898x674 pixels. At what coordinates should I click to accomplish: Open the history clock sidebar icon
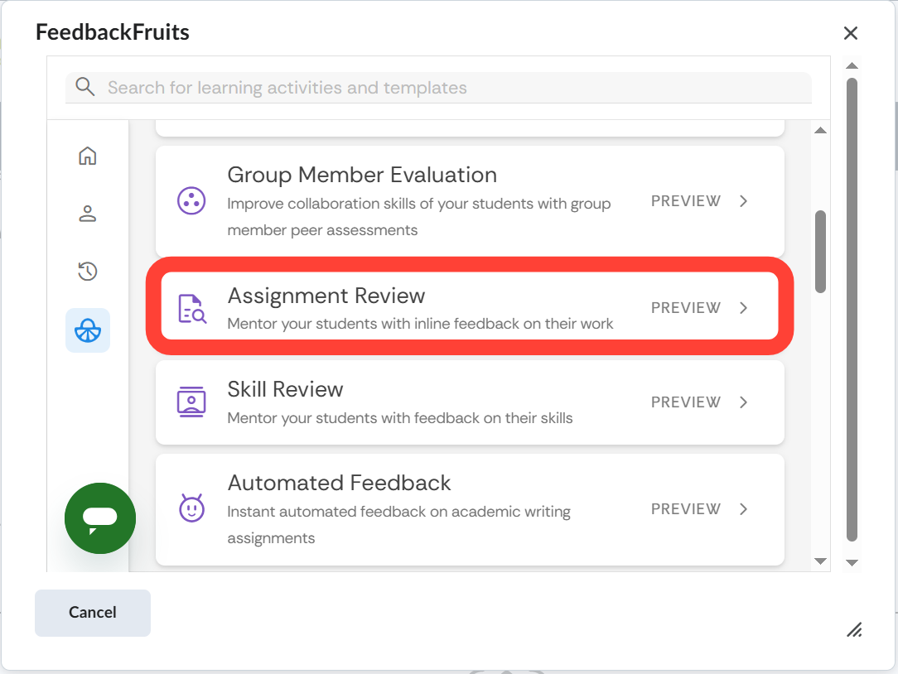(88, 271)
